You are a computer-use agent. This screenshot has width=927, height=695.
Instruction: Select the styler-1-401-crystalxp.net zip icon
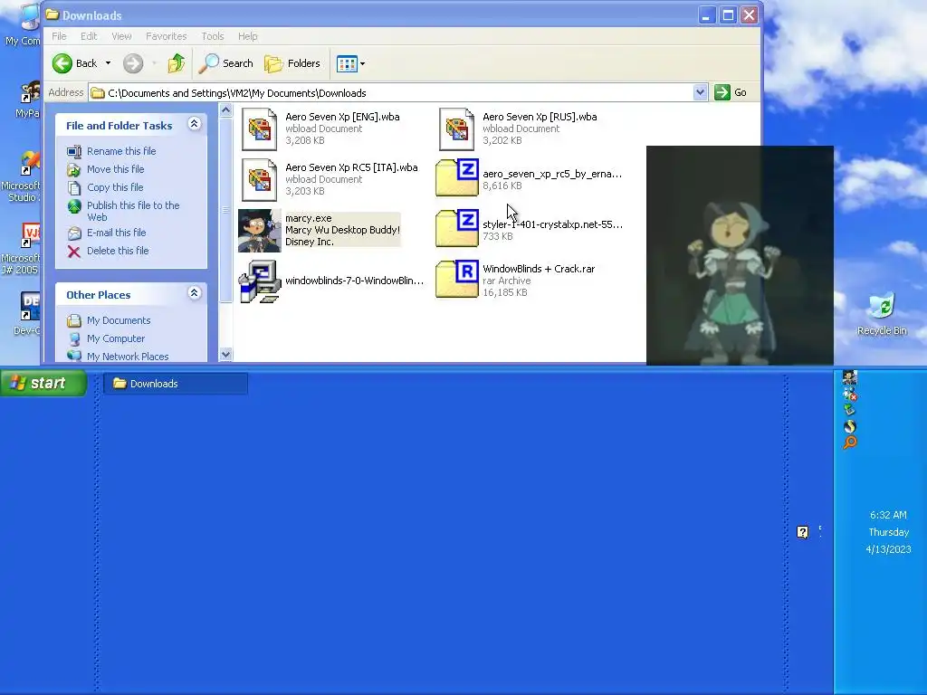pyautogui.click(x=457, y=228)
